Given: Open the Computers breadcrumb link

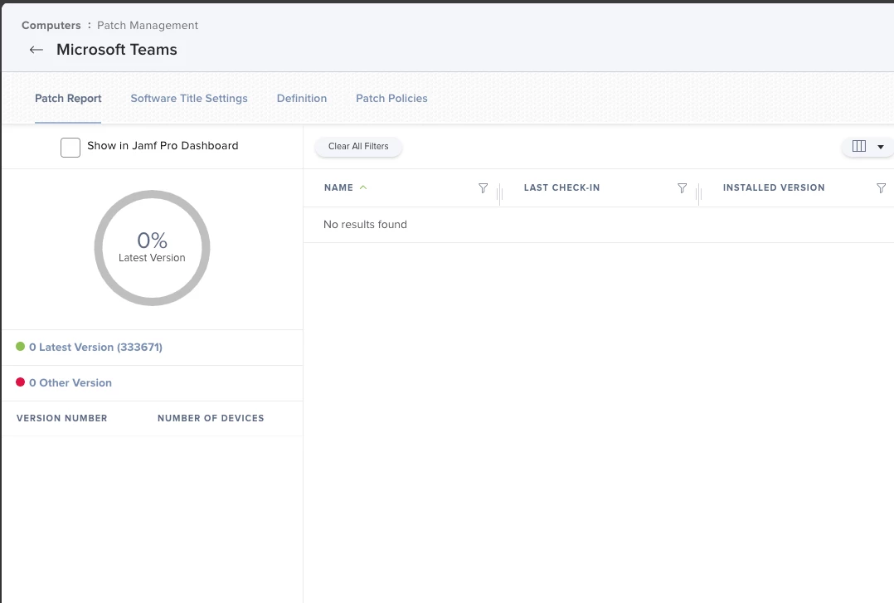Looking at the screenshot, I should pyautogui.click(x=51, y=25).
